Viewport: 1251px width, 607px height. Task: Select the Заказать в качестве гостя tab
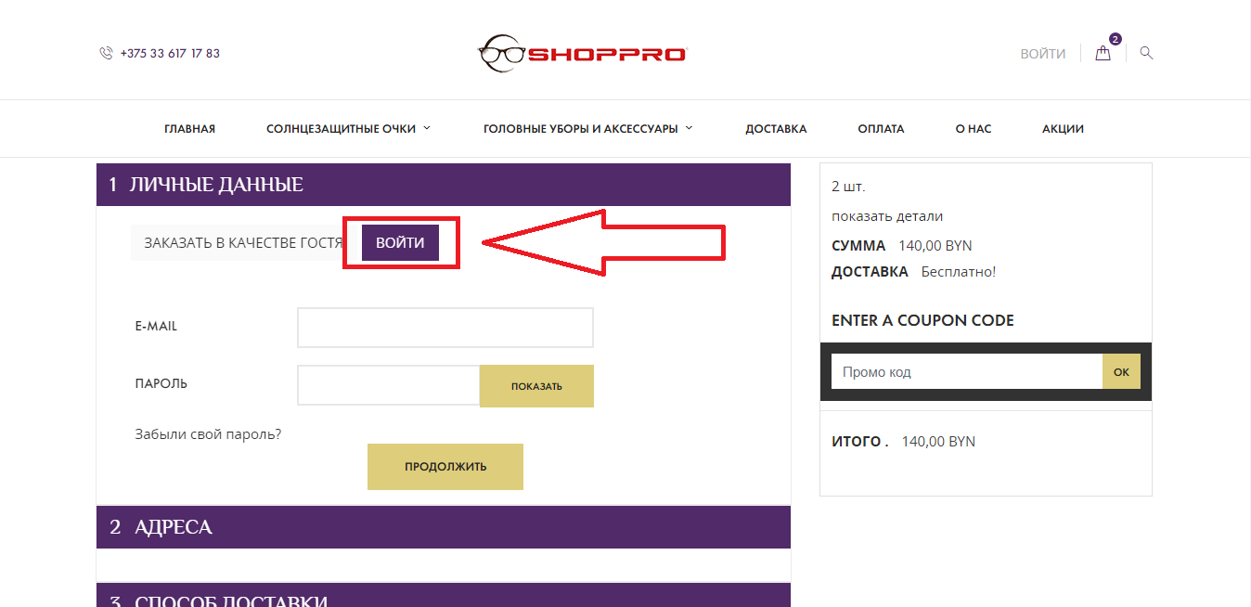(x=243, y=242)
